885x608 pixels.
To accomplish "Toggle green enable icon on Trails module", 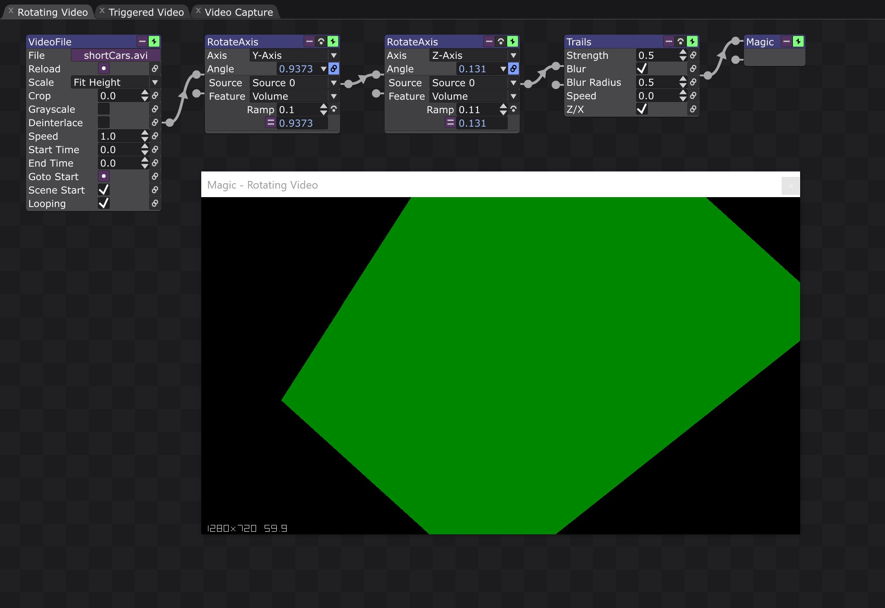I will coord(692,42).
